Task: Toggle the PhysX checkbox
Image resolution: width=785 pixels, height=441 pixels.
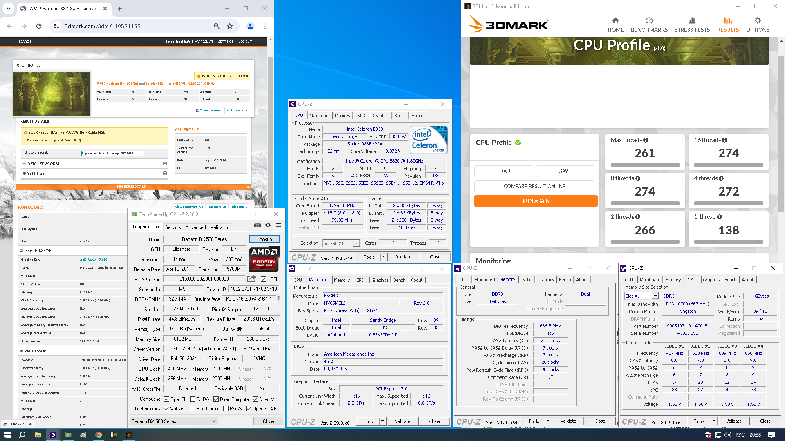Action: [226, 409]
